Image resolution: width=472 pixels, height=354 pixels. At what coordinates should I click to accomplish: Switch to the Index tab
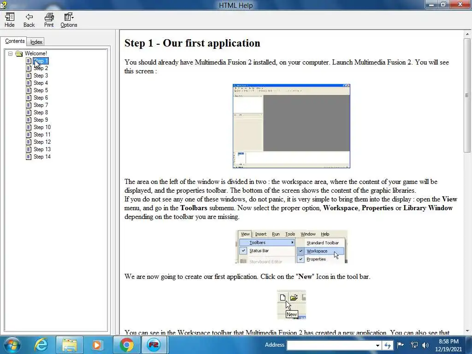36,42
